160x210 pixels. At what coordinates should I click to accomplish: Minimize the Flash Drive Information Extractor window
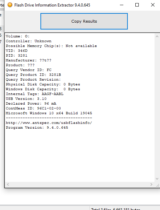[x=122, y=5]
